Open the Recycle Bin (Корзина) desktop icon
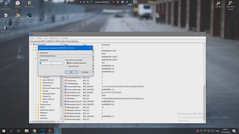The image size is (239, 134). point(6,17)
